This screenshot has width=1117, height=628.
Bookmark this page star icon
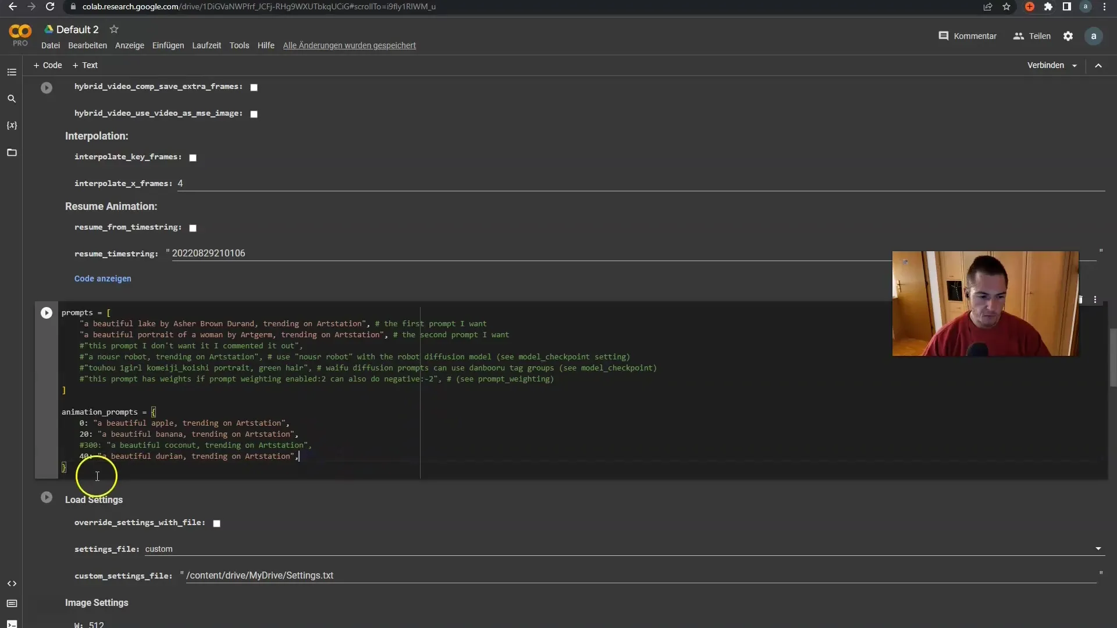pyautogui.click(x=1006, y=6)
